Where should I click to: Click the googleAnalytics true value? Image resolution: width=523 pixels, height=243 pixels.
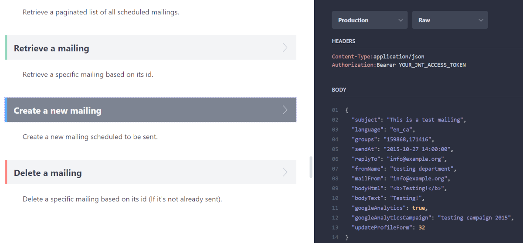tap(419, 208)
